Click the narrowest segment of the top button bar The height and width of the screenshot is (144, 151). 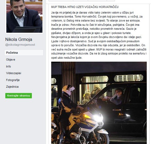pyautogui.click(x=111, y=1)
